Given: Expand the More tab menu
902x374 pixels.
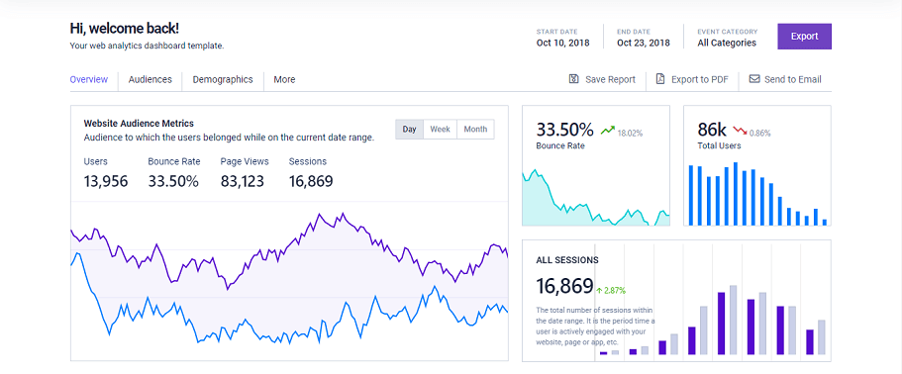Looking at the screenshot, I should tap(284, 80).
